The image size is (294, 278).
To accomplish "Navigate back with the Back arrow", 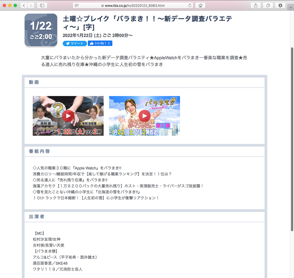I will point(23,5).
